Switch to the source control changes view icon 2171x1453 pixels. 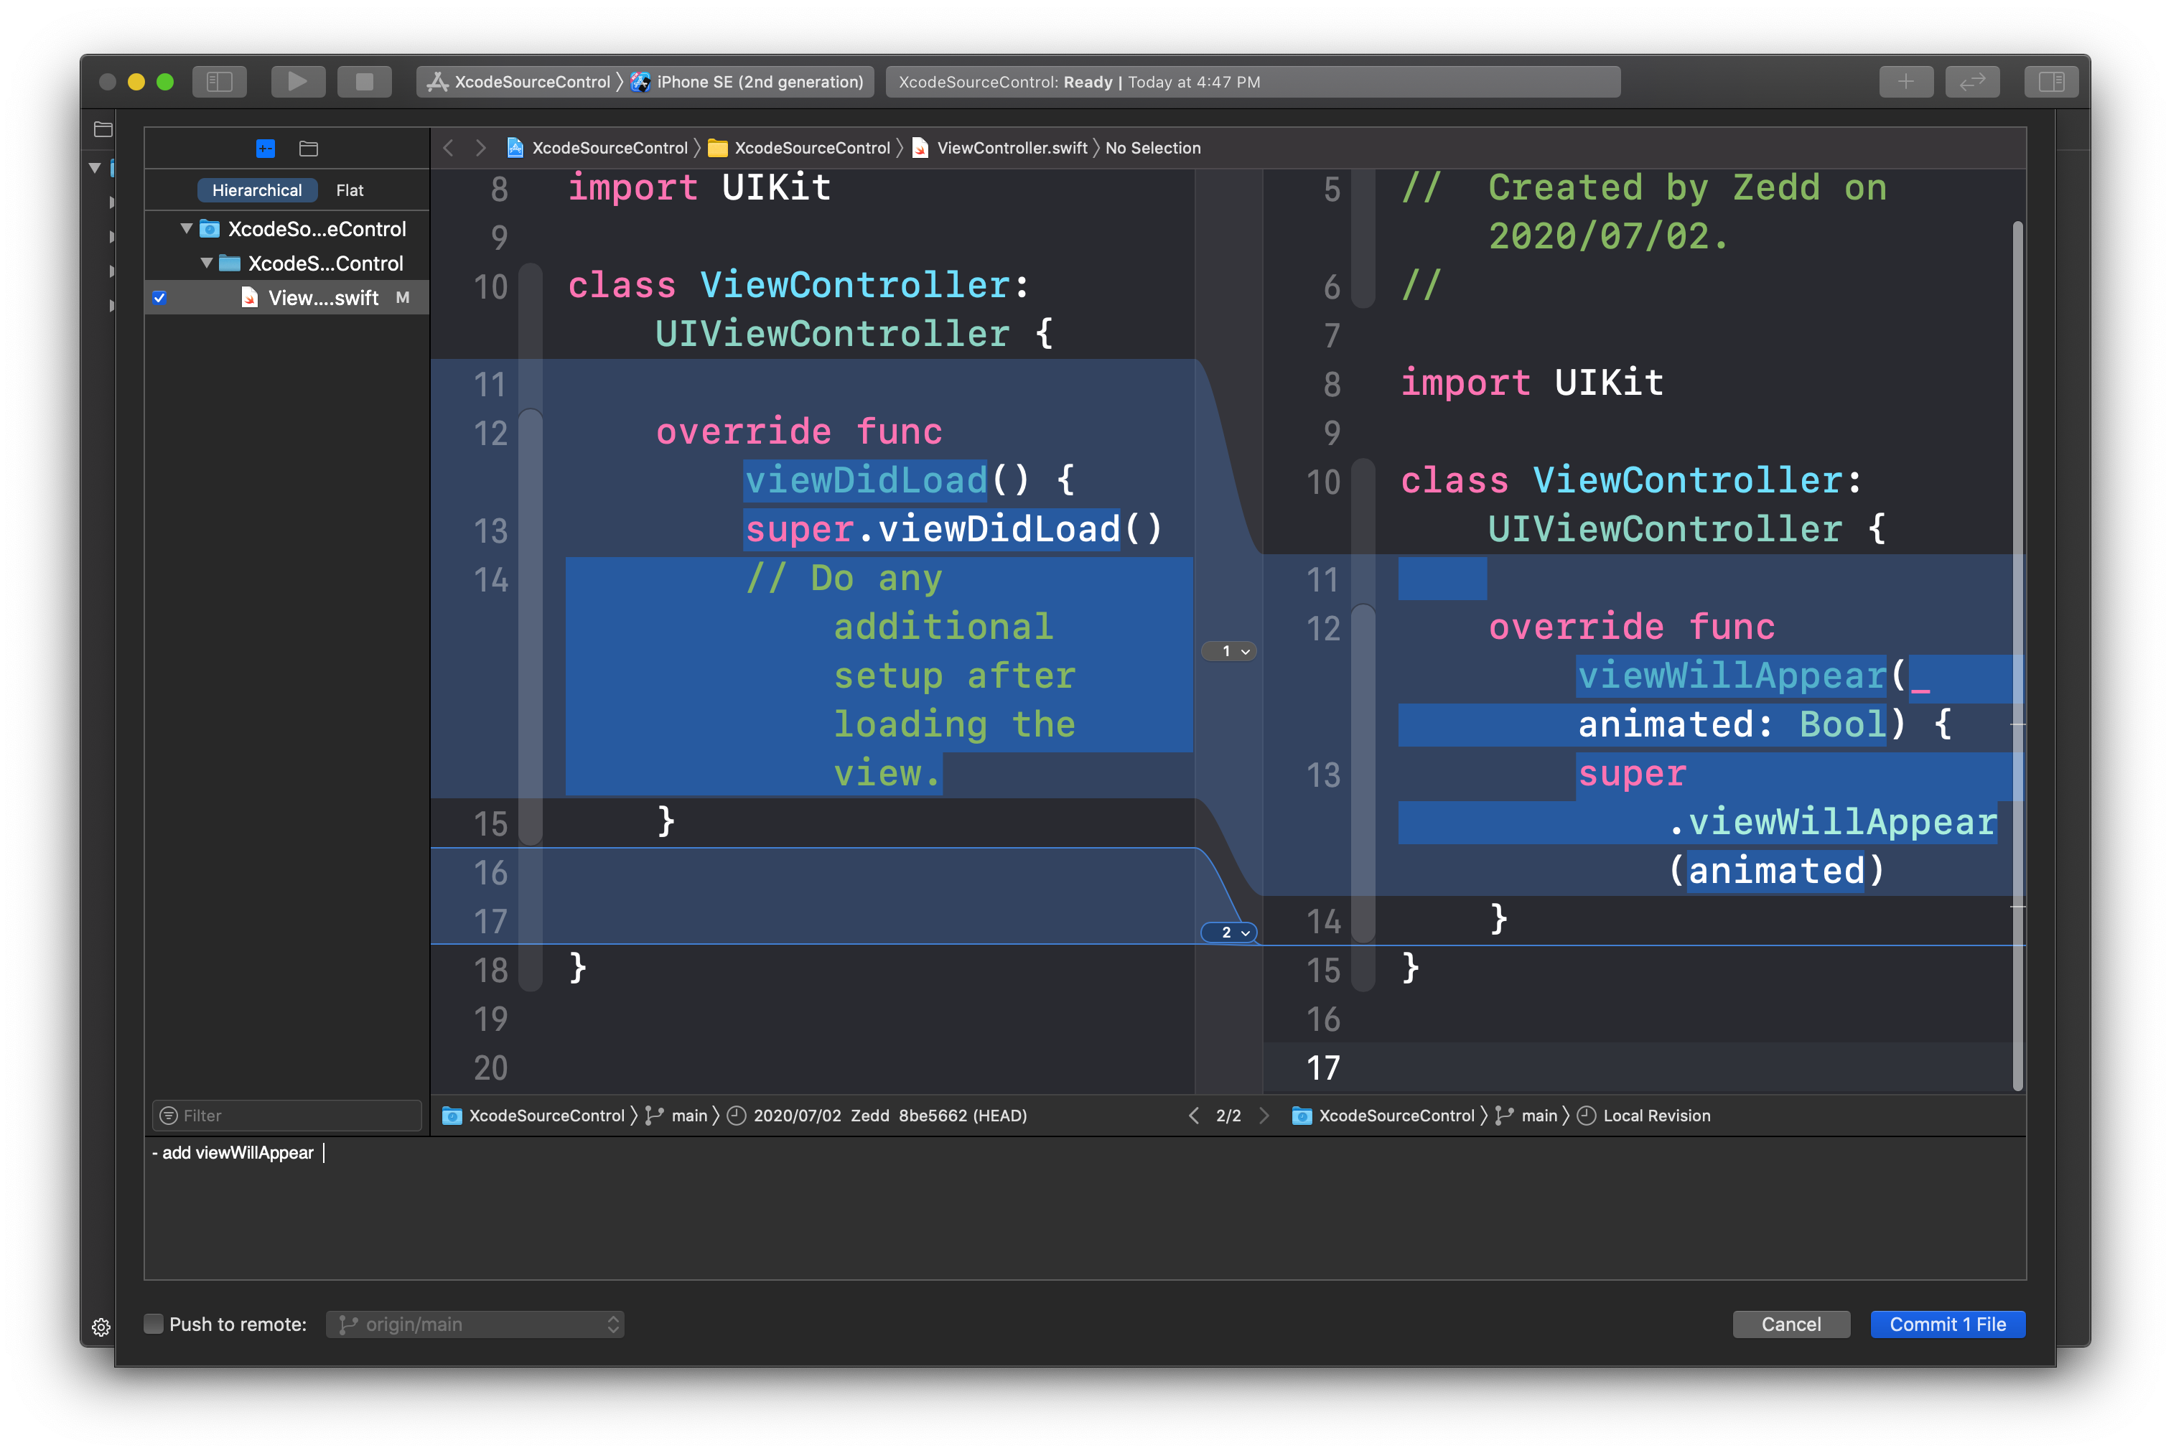point(266,149)
